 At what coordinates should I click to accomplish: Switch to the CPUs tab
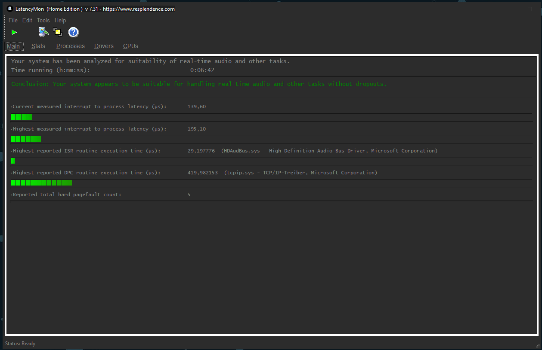[x=130, y=46]
